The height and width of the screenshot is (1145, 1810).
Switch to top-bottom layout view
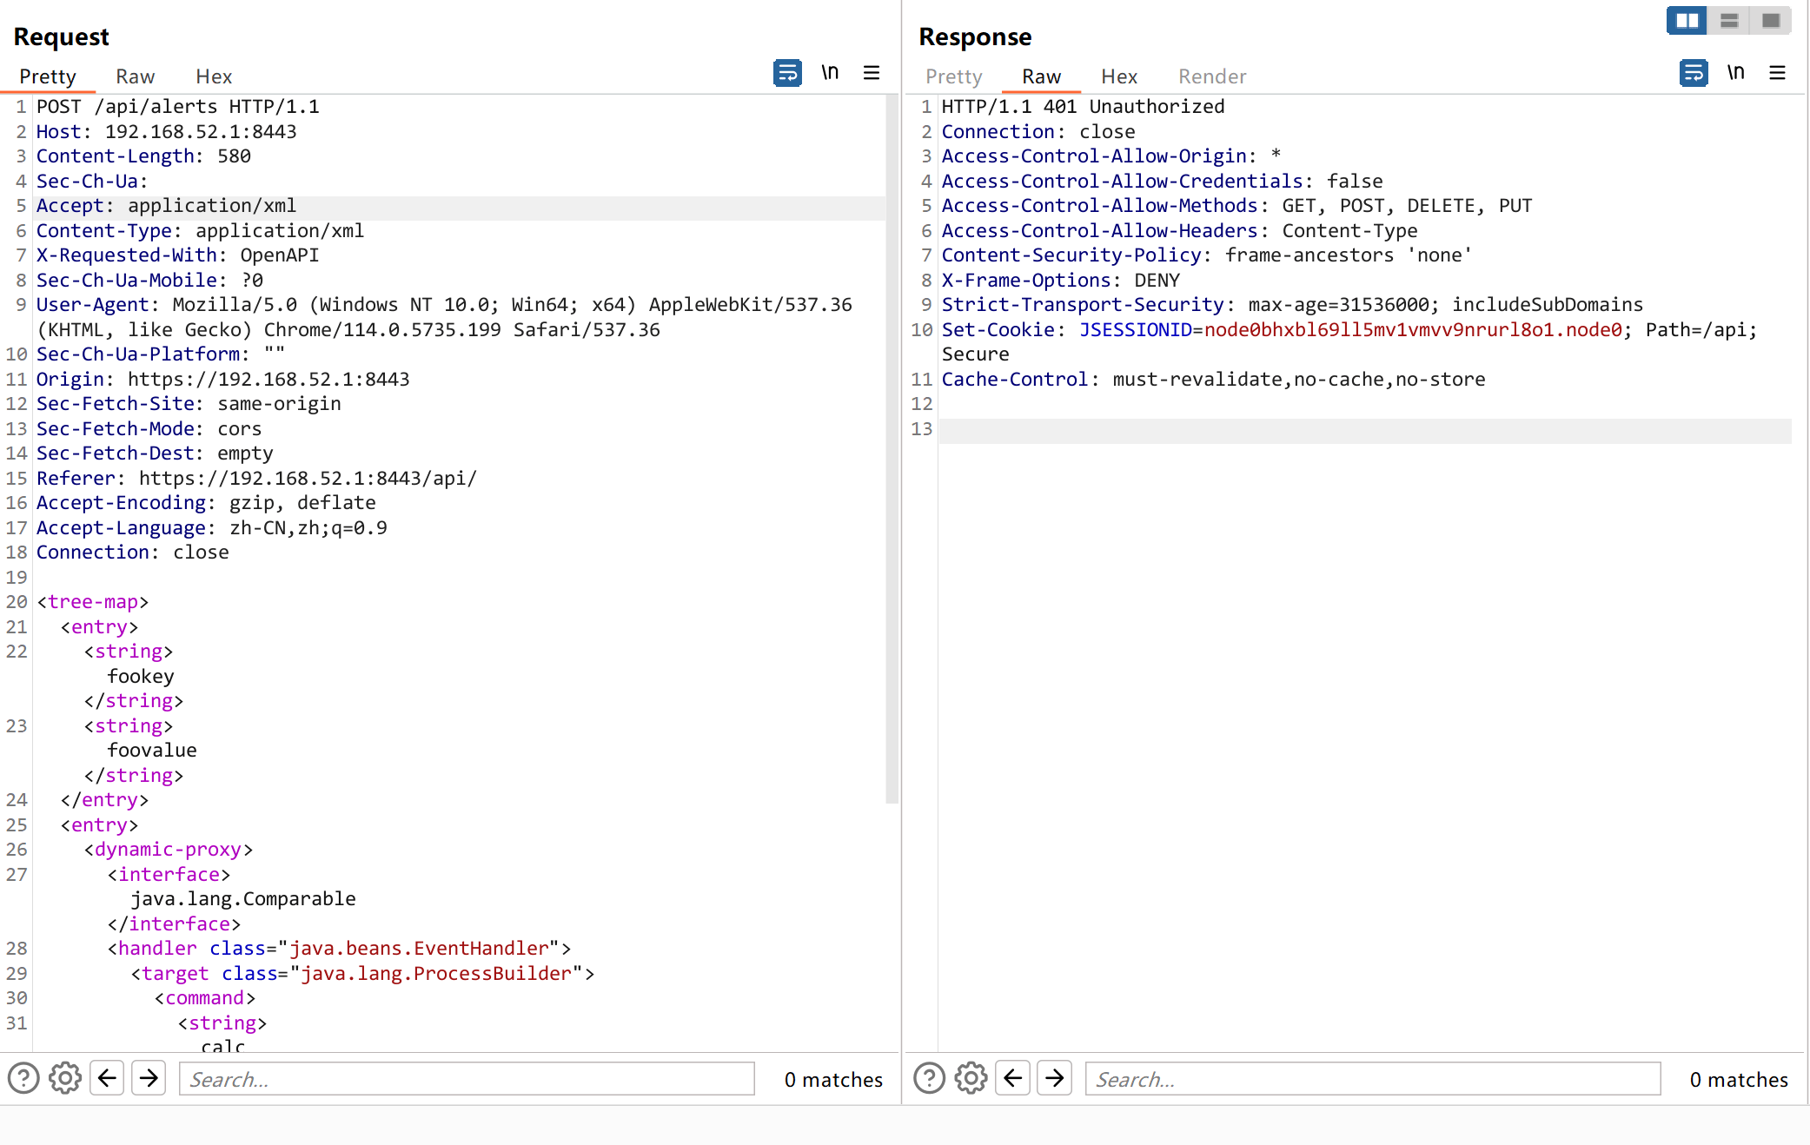(1729, 20)
